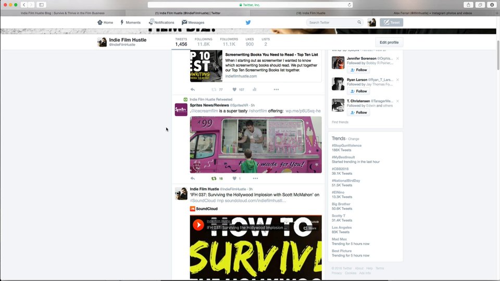The height and width of the screenshot is (281, 500).
Task: Retweet the Screenwriting Books tweet
Action: pos(214,90)
